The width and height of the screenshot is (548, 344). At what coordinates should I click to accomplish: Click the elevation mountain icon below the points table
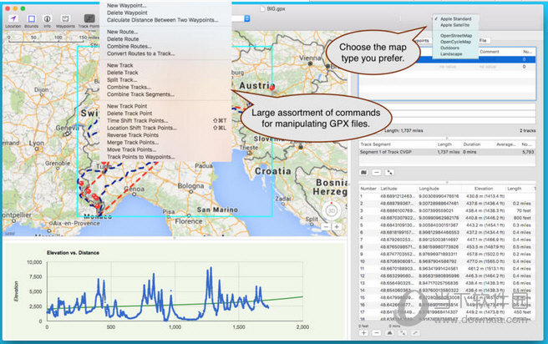click(389, 333)
